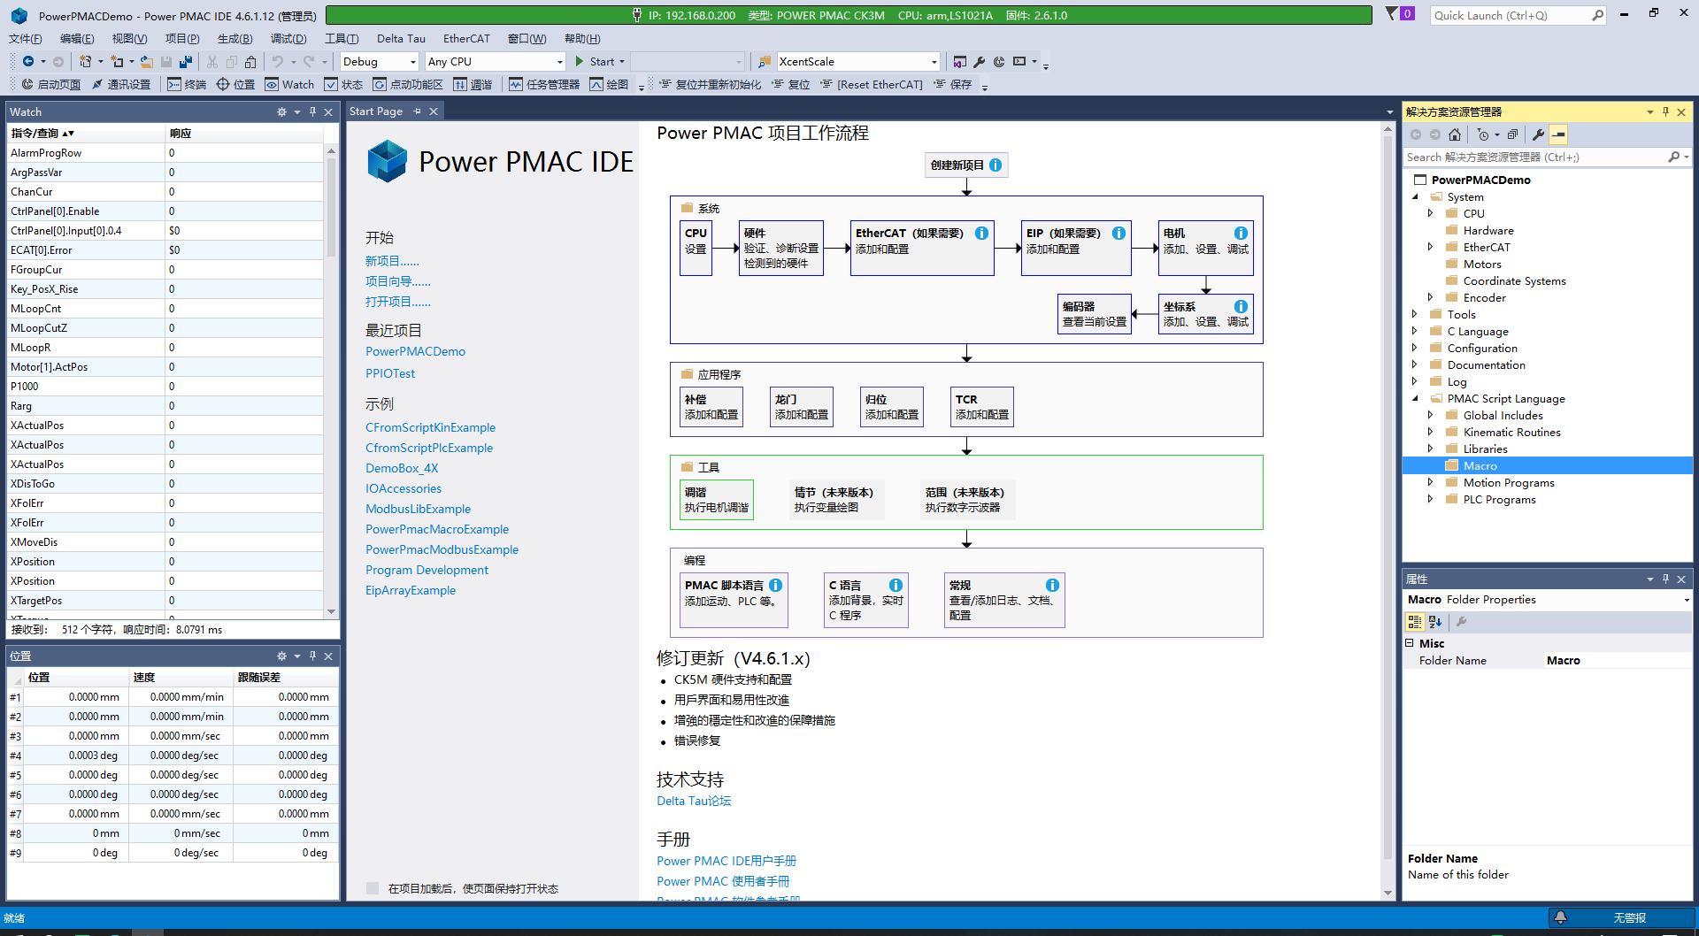Image resolution: width=1699 pixels, height=936 pixels.
Task: Pin the Watch panel
Action: 312,111
